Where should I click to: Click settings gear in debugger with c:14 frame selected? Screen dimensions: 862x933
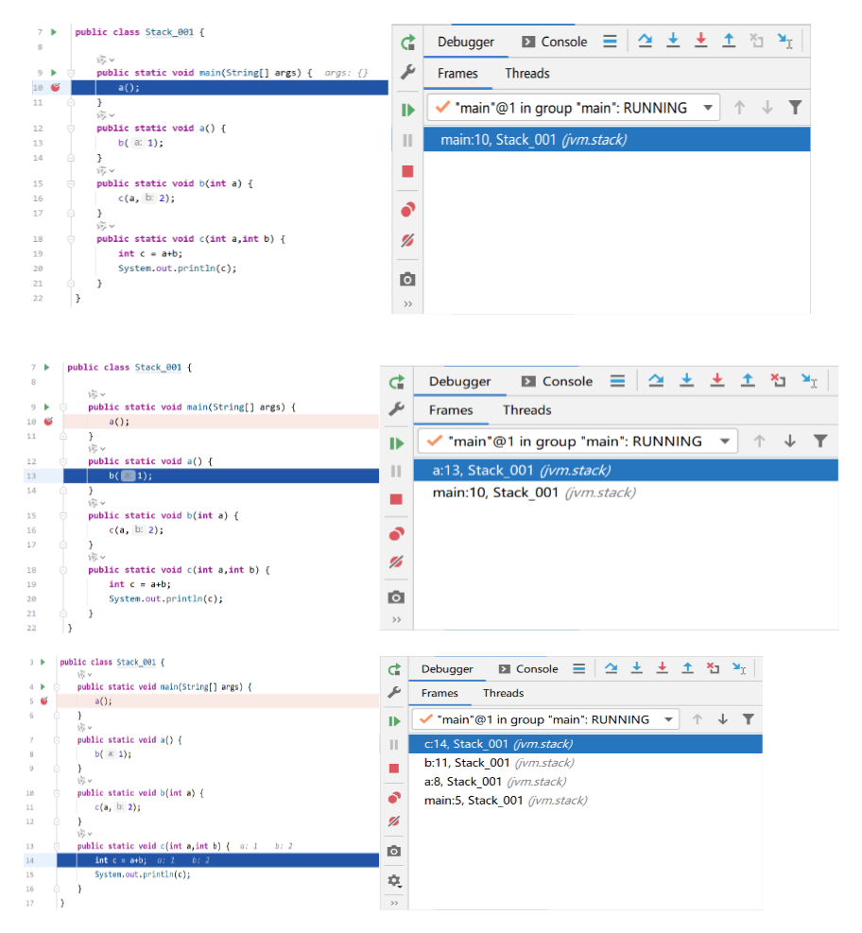(x=394, y=880)
